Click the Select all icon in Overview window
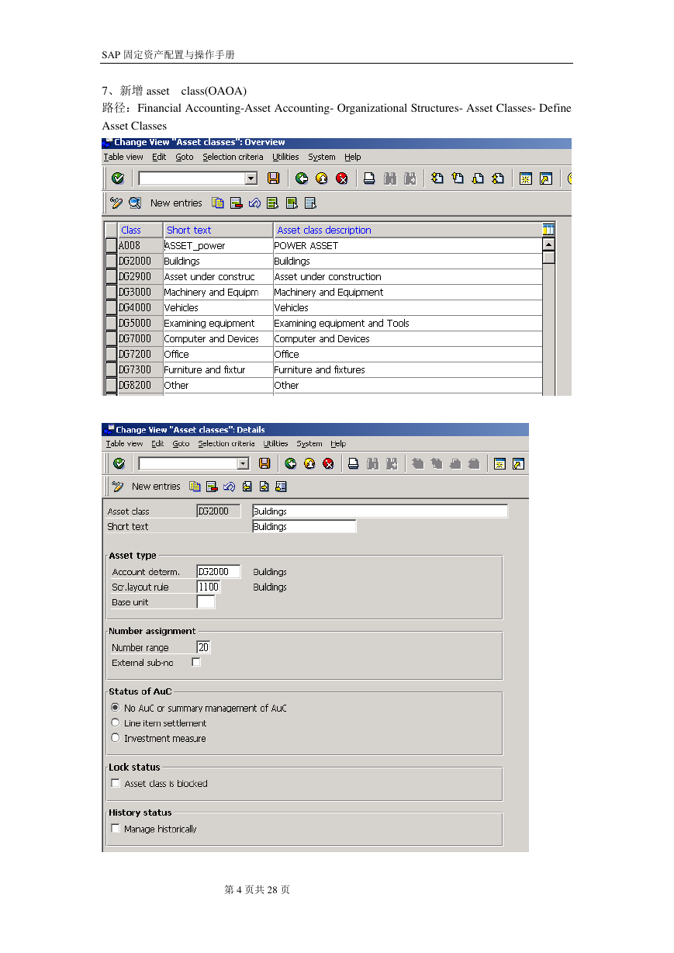674x953 pixels. (x=272, y=203)
